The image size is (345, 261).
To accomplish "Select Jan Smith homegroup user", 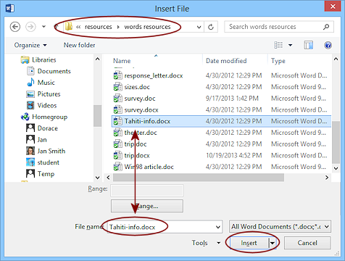I will tap(51, 151).
